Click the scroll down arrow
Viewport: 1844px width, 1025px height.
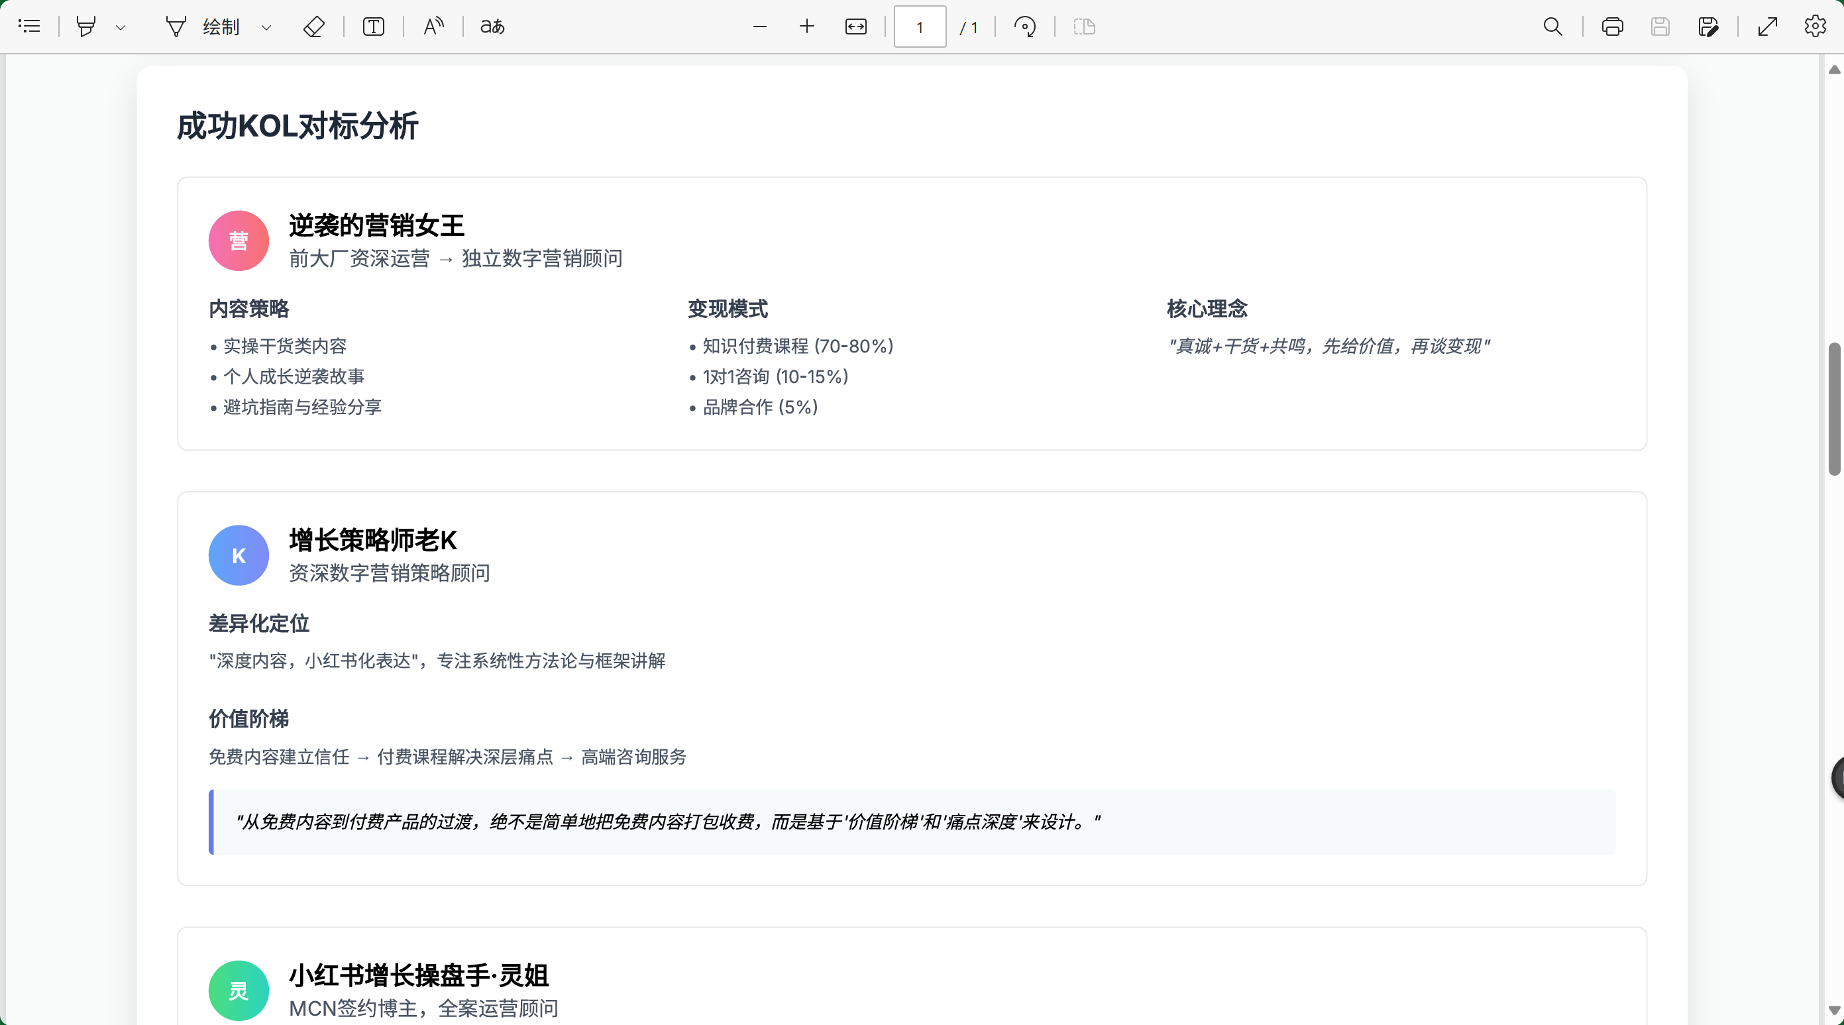coord(1833,1010)
